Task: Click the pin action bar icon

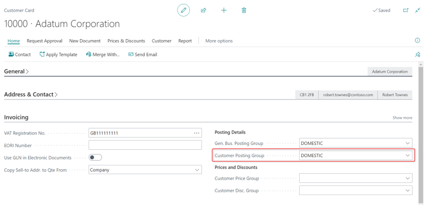Action: click(418, 55)
